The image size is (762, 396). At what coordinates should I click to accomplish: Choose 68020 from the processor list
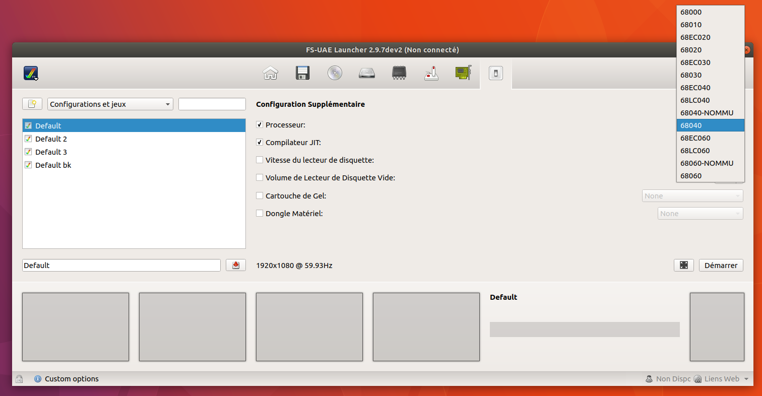tap(711, 50)
